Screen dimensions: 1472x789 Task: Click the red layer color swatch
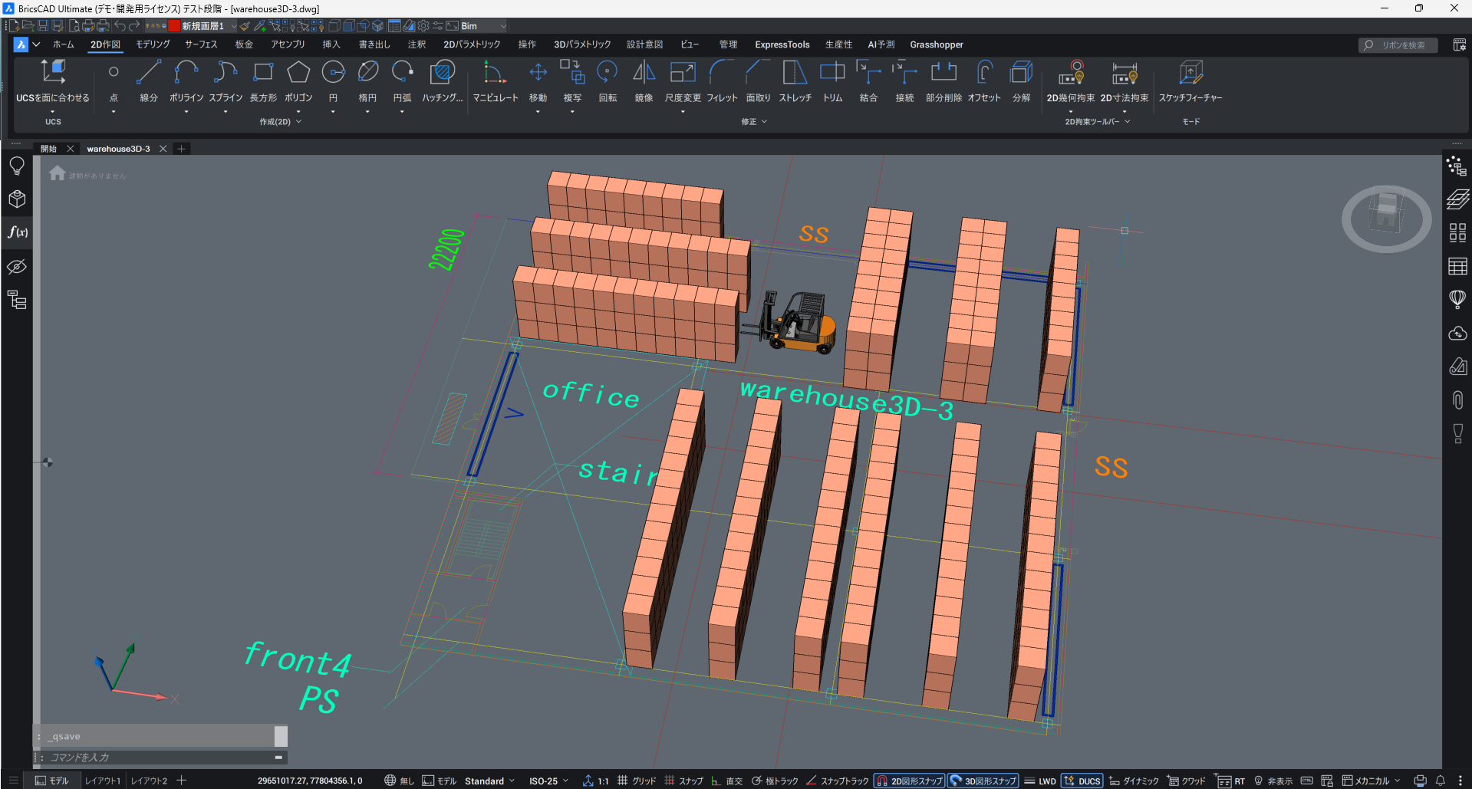point(174,26)
